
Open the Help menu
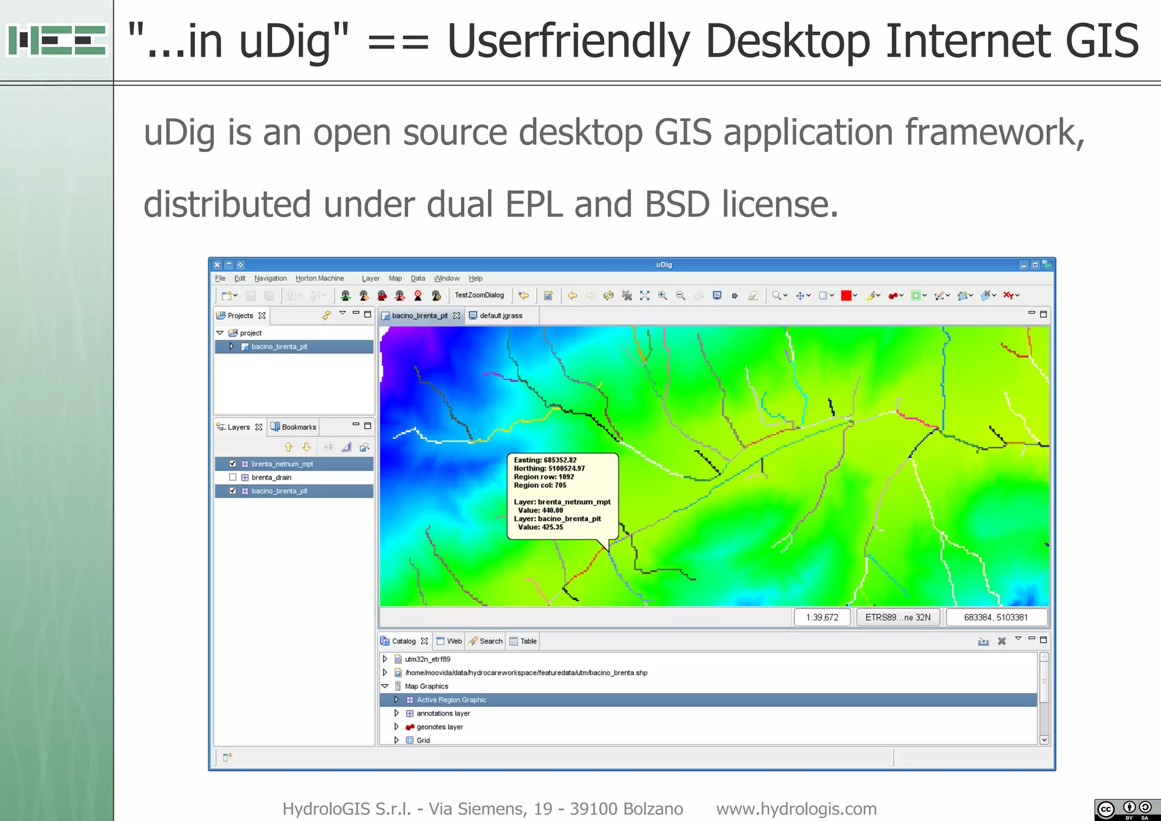pos(476,278)
